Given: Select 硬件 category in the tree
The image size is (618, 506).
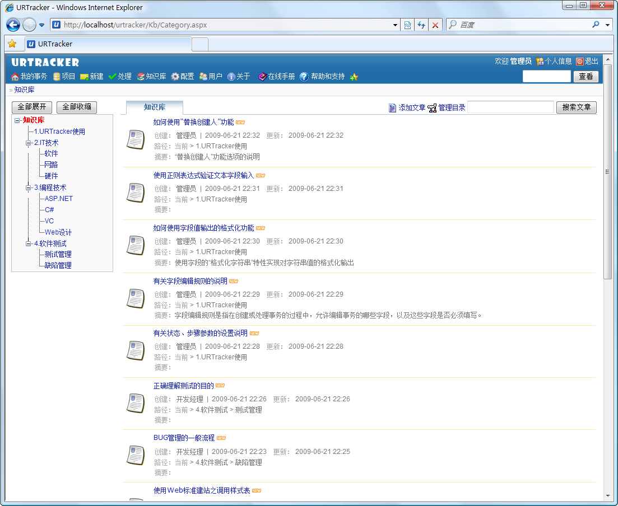Looking at the screenshot, I should click(51, 176).
